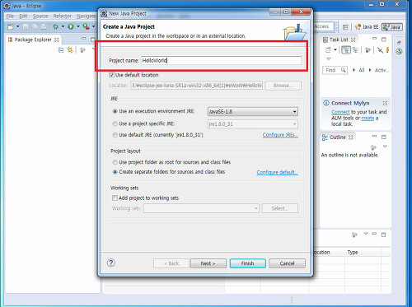Image resolution: width=412 pixels, height=307 pixels.
Task: Toggle Scheduled presentation in Task List
Action: [355, 50]
